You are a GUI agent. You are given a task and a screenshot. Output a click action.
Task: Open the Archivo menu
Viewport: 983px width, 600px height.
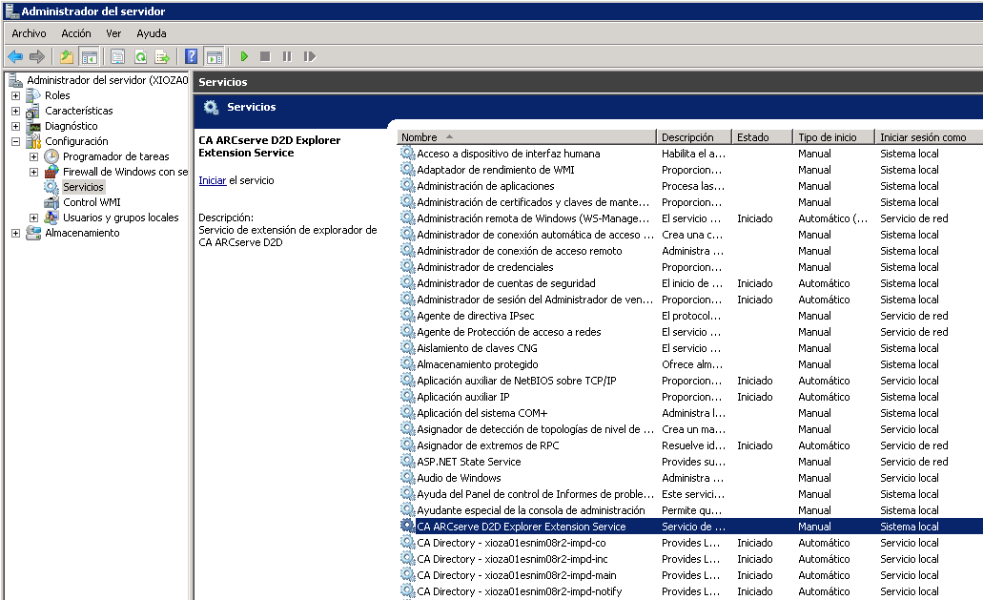pos(28,32)
